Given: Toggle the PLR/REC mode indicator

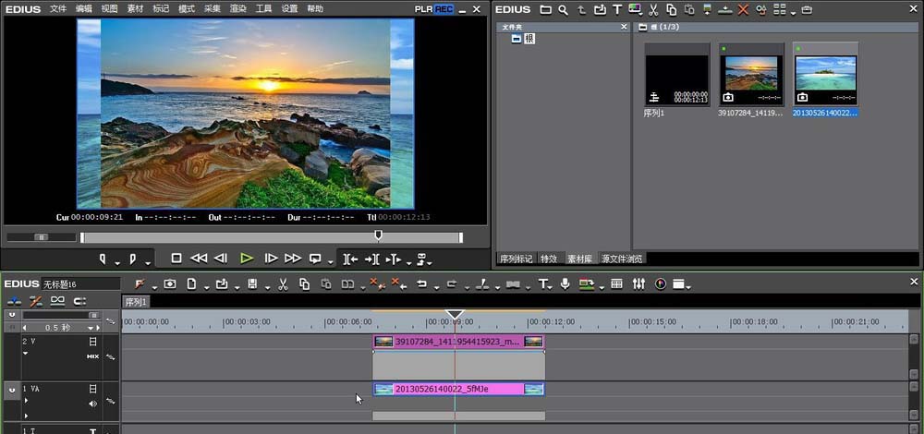Looking at the screenshot, I should tap(434, 9).
